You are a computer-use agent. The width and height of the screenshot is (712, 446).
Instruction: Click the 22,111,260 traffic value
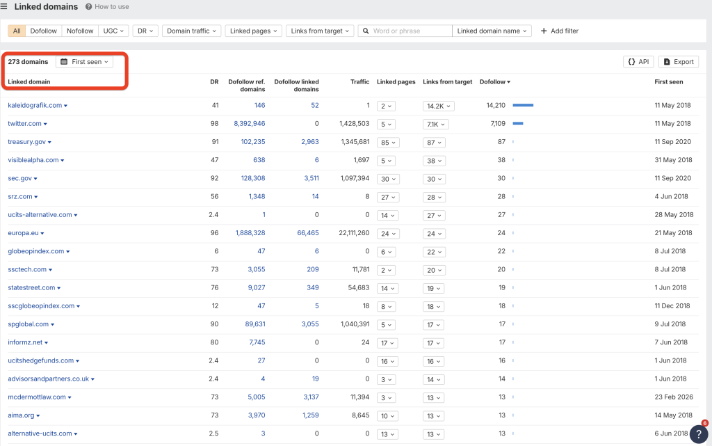[x=354, y=233]
